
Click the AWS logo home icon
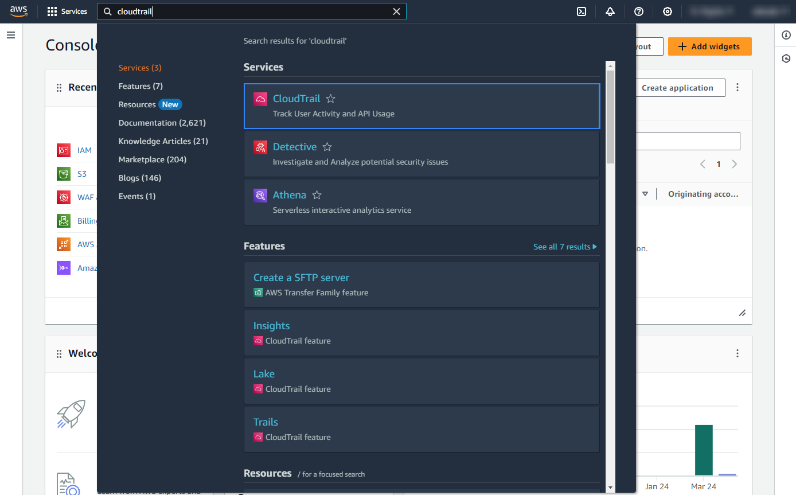click(18, 11)
